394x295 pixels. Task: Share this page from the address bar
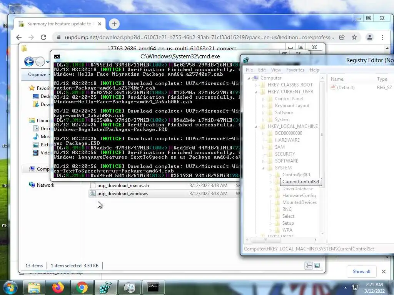point(342,37)
